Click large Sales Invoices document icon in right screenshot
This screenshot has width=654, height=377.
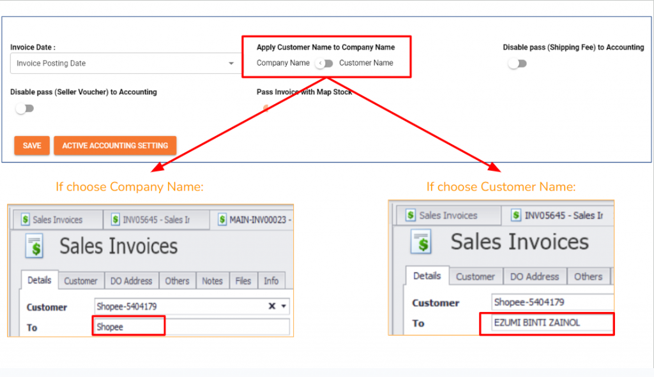tap(421, 242)
